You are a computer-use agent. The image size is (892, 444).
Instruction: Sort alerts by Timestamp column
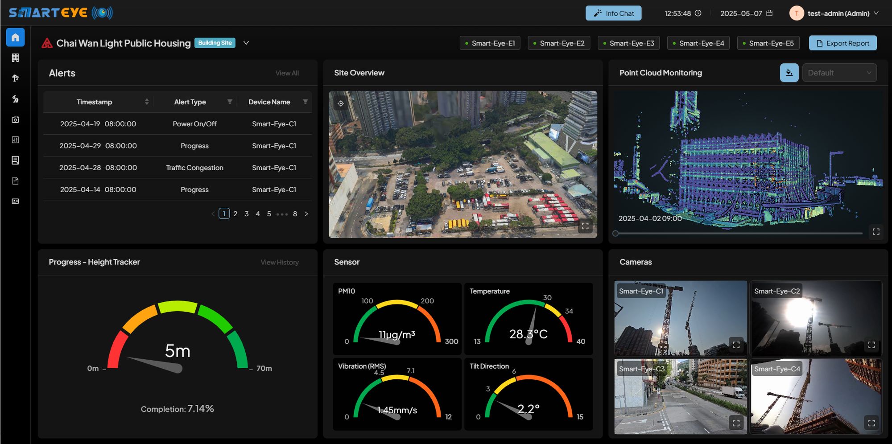(x=147, y=102)
